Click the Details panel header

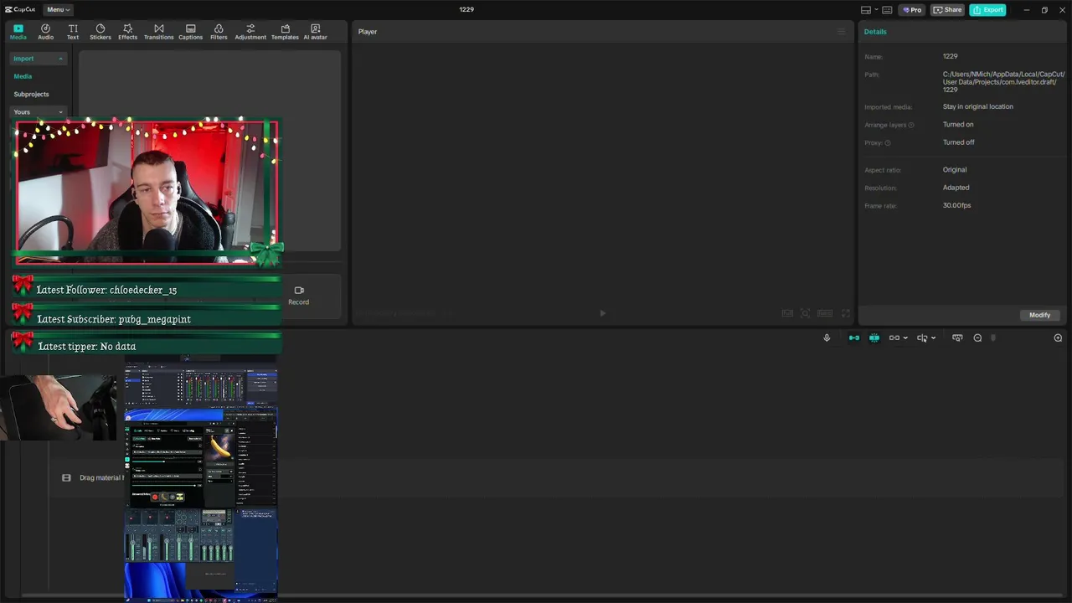coord(875,32)
